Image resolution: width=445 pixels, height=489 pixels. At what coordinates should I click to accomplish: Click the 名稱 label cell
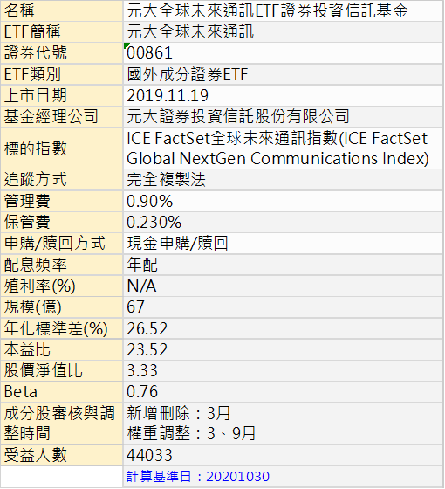[62, 10]
